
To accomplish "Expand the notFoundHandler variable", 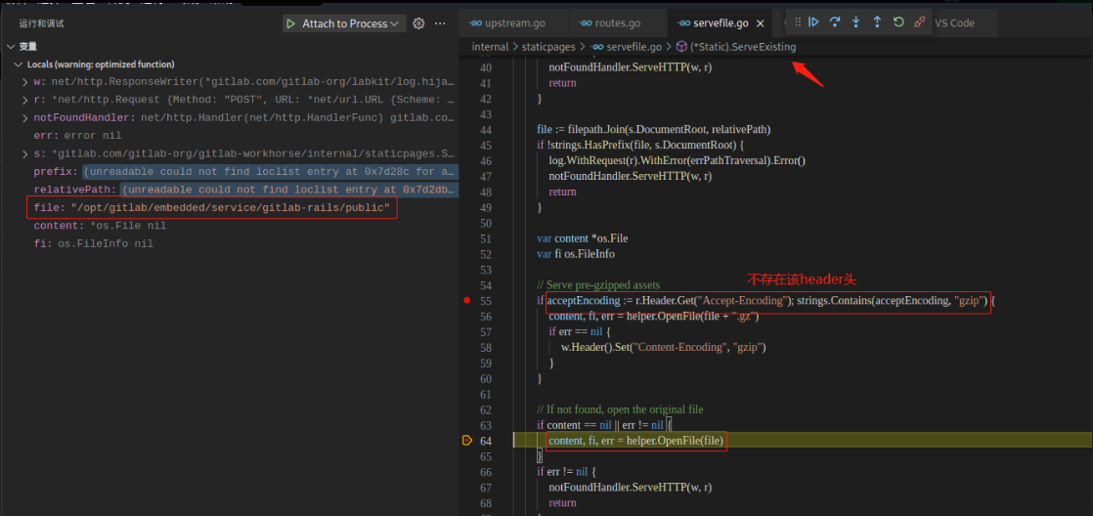I will click(25, 117).
